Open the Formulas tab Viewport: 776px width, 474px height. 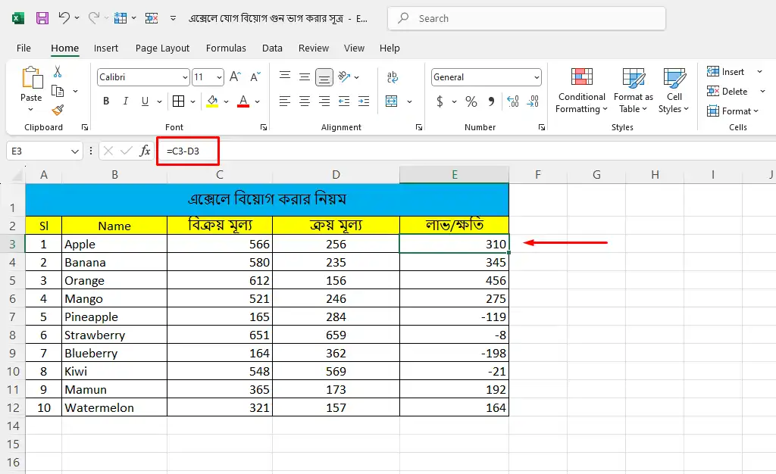pos(226,48)
